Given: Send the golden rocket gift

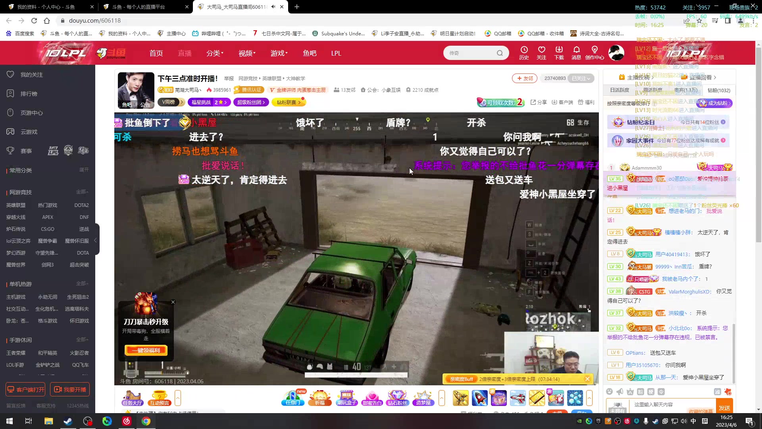Looking at the screenshot, I should pos(460,398).
